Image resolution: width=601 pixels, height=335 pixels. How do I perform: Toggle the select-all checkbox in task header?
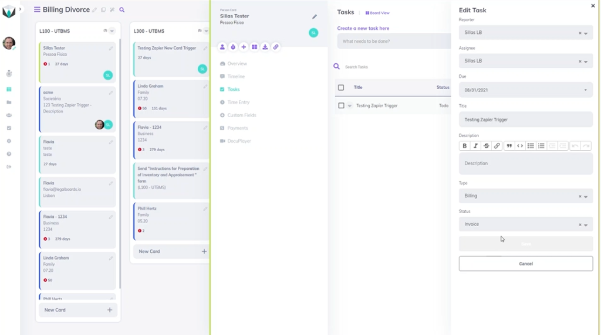click(341, 87)
